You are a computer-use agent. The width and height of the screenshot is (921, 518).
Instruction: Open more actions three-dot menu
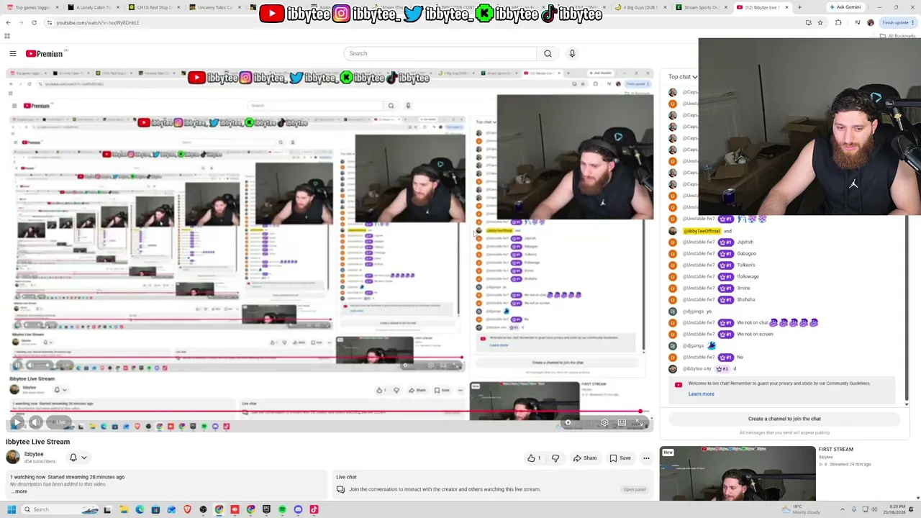tap(646, 458)
